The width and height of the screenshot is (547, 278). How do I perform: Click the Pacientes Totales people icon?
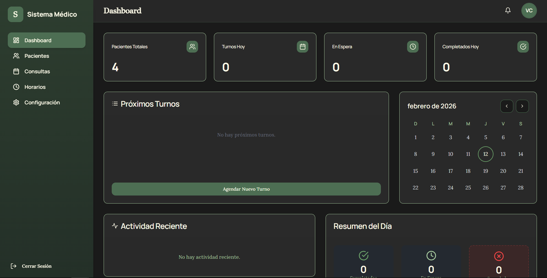[x=192, y=47]
